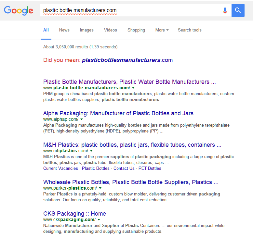
Task: Open the PET Bottles sitelink
Action: 150,169
